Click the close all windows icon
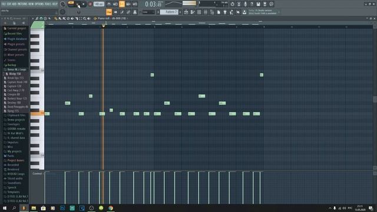This screenshot has height=212, width=377. point(238,12)
